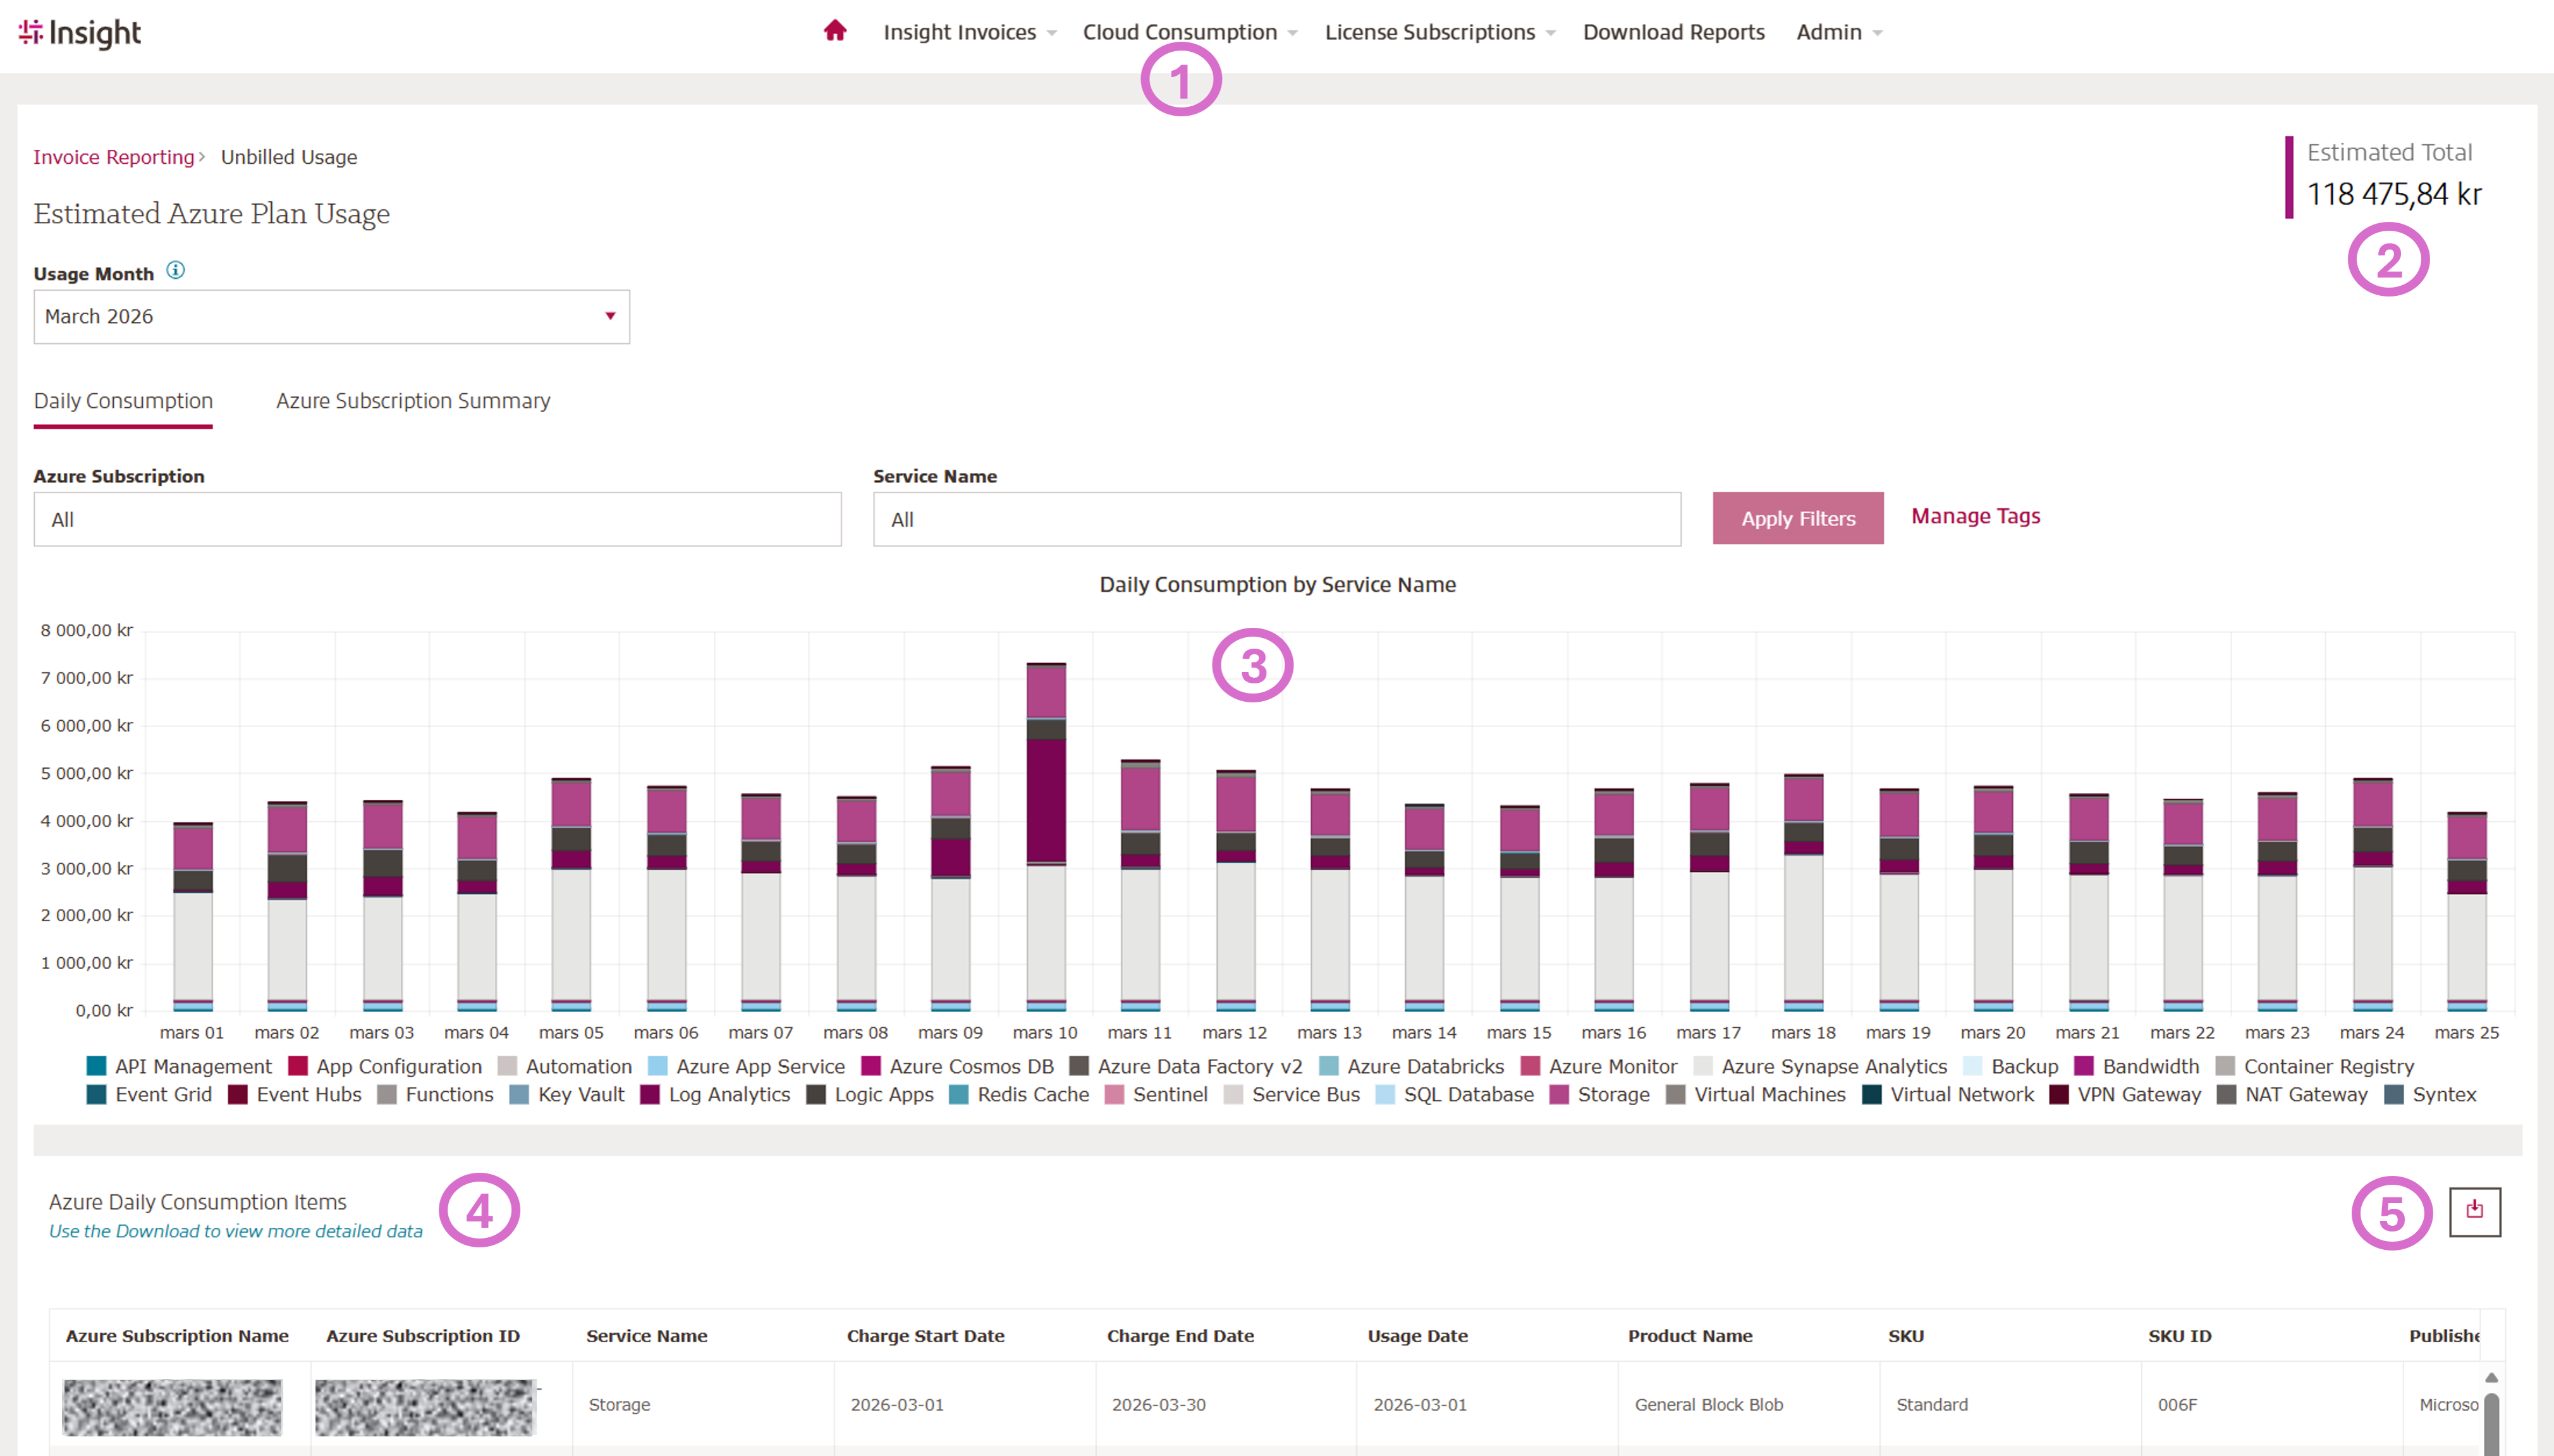
Task: Click the Insight logo
Action: pyautogui.click(x=80, y=32)
